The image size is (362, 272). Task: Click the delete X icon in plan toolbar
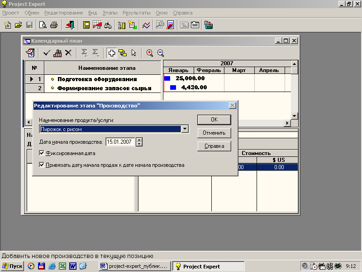[68, 53]
